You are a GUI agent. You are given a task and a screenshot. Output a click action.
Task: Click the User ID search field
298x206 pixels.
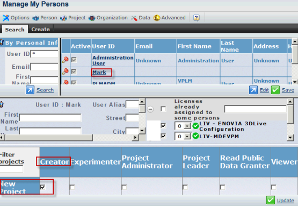[x=44, y=54]
